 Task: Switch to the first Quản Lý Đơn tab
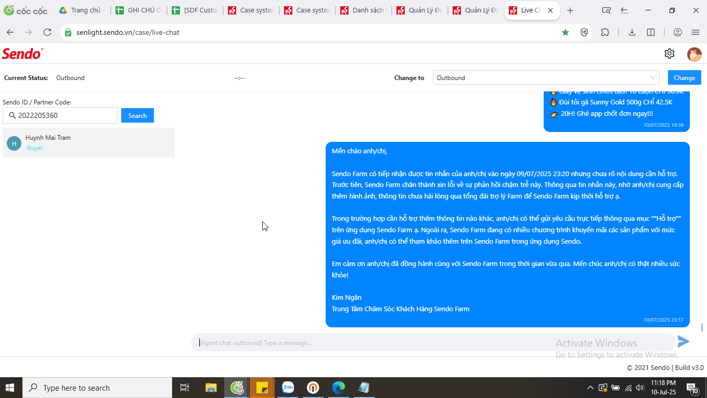coord(419,10)
